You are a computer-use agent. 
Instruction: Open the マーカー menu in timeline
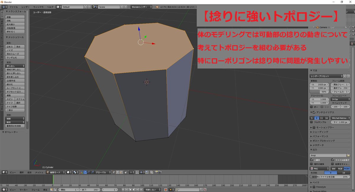click(24, 190)
